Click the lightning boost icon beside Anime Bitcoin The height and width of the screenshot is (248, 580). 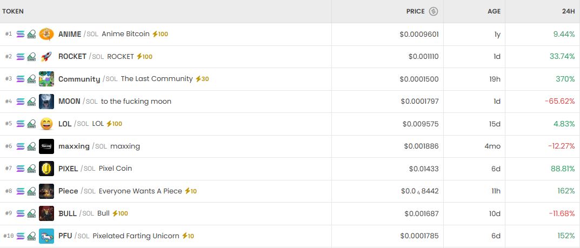coord(155,34)
